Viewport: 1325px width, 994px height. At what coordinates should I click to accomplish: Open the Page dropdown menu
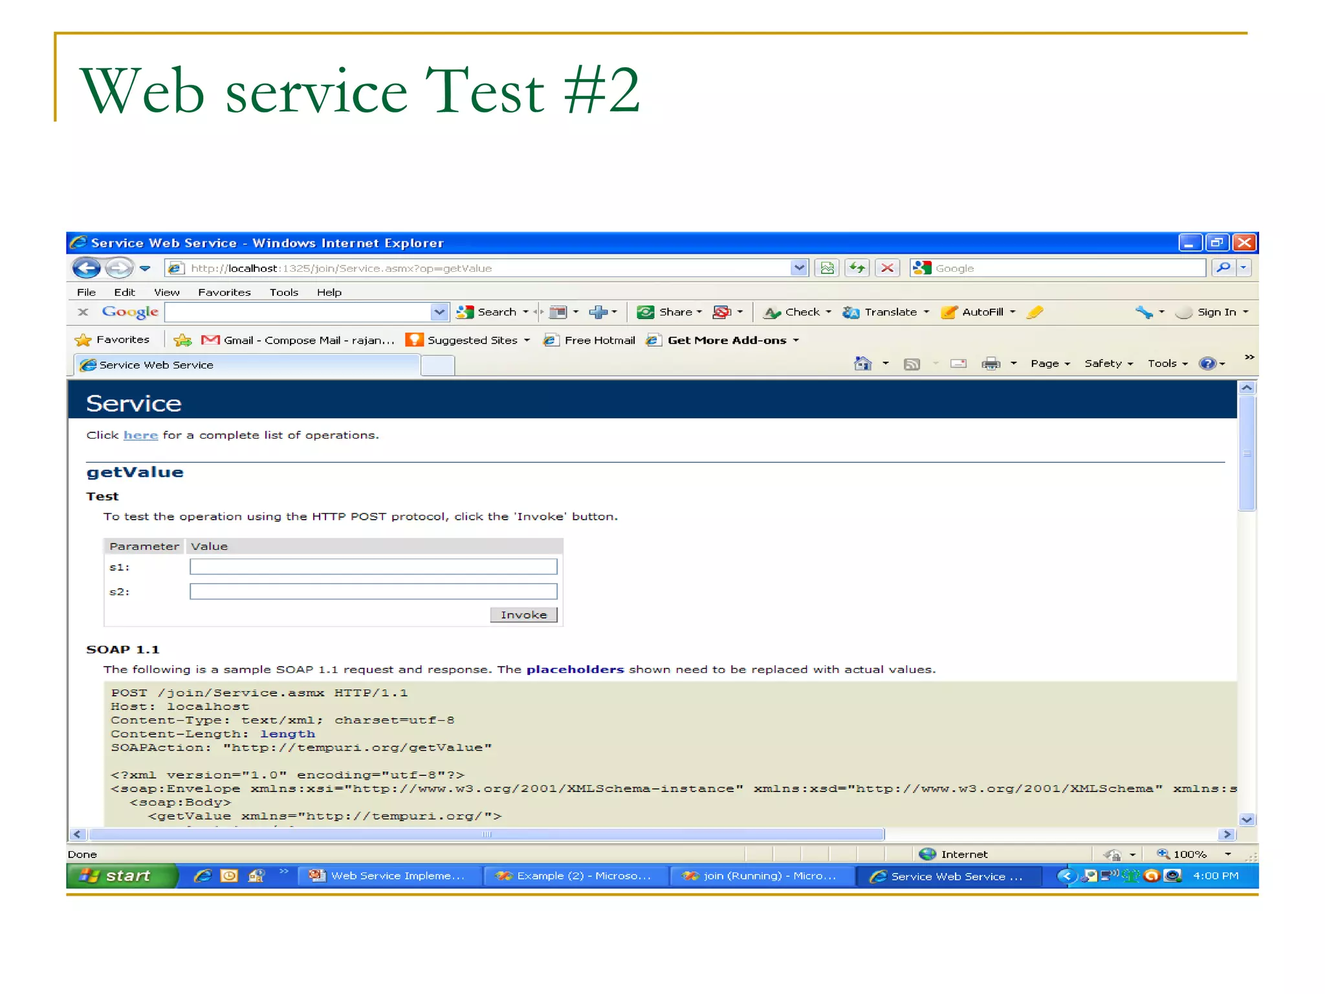tap(1050, 364)
